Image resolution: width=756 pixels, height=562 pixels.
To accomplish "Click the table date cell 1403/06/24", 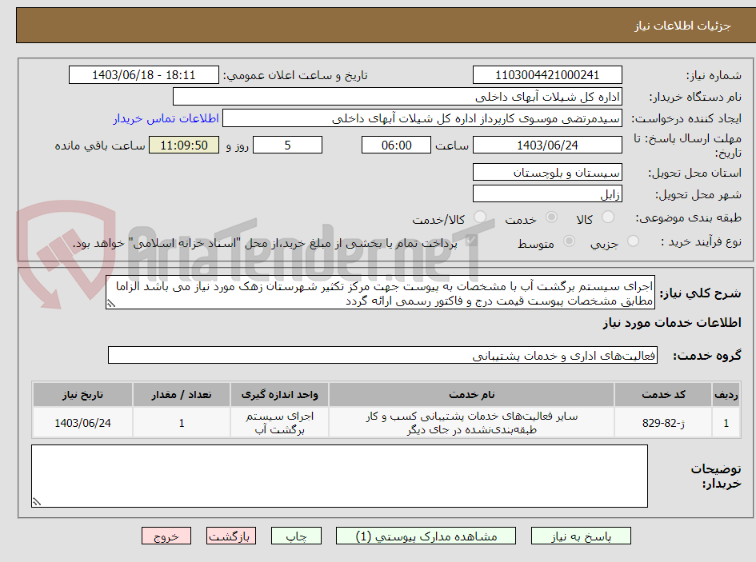I will coord(82,423).
